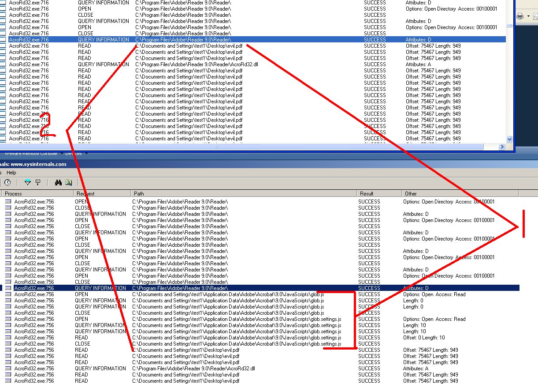Select the CLOSE glob.settings.js row
538x384 pixels.
[260, 344]
